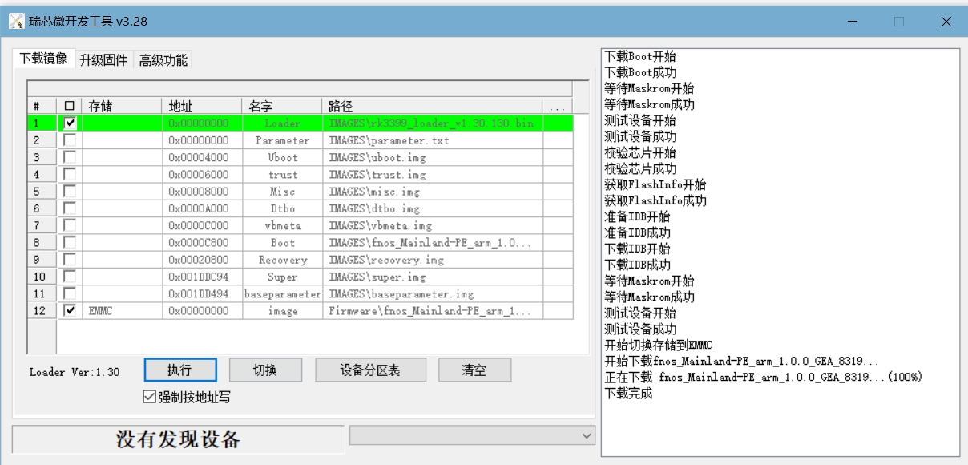Select the IMAGES\baseparameter.img path cell

coord(433,293)
